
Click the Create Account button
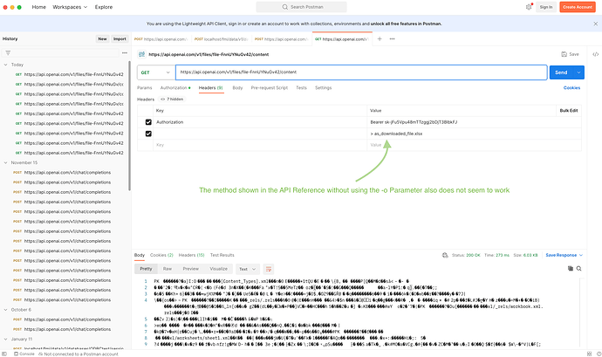[x=578, y=7]
